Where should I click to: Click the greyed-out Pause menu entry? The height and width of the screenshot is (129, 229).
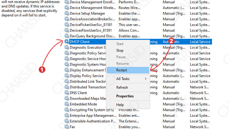click(x=128, y=57)
